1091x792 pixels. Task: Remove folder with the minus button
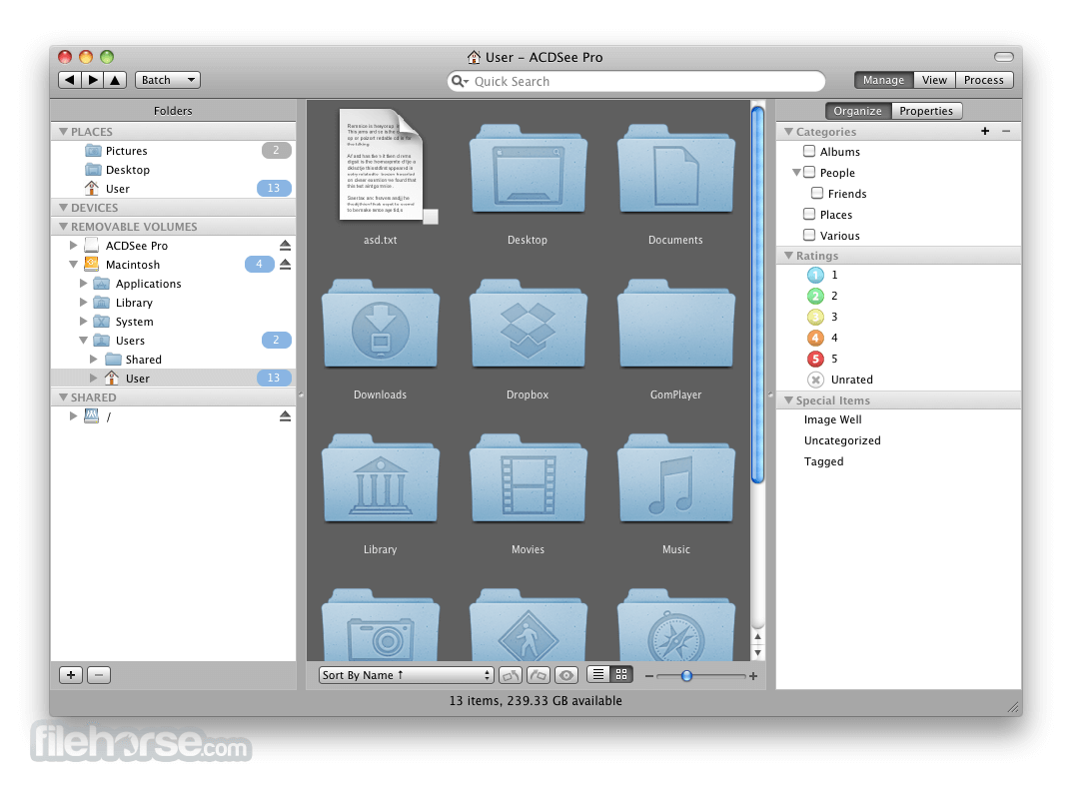click(x=99, y=674)
